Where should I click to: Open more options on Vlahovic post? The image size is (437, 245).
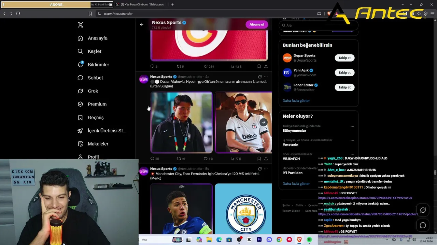tap(266, 77)
